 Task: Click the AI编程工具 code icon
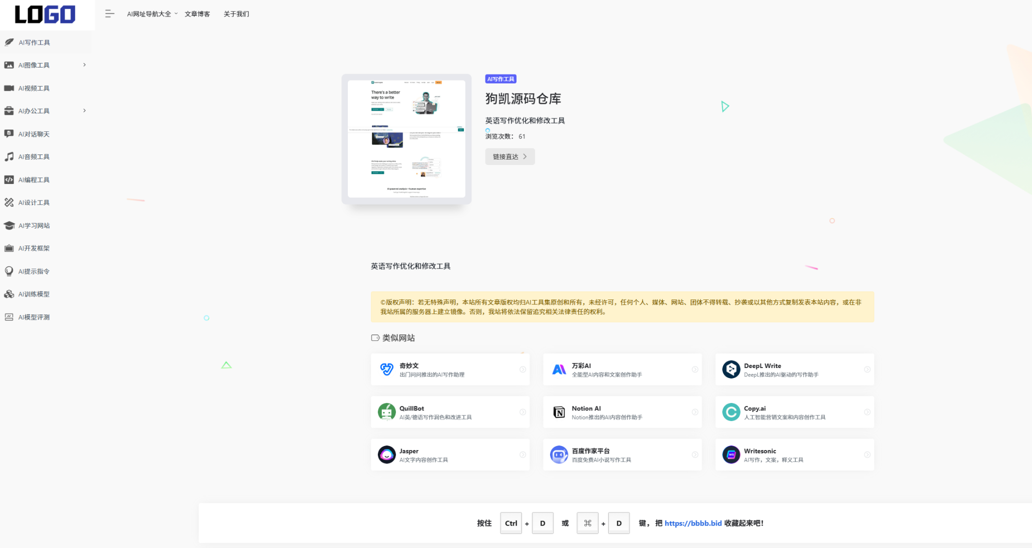[9, 179]
